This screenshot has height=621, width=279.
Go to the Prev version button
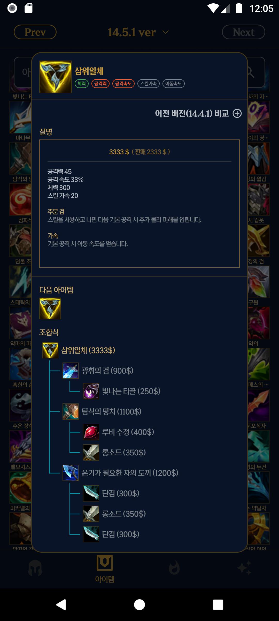click(x=35, y=32)
